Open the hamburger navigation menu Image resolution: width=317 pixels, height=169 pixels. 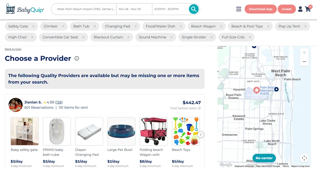click(x=239, y=9)
